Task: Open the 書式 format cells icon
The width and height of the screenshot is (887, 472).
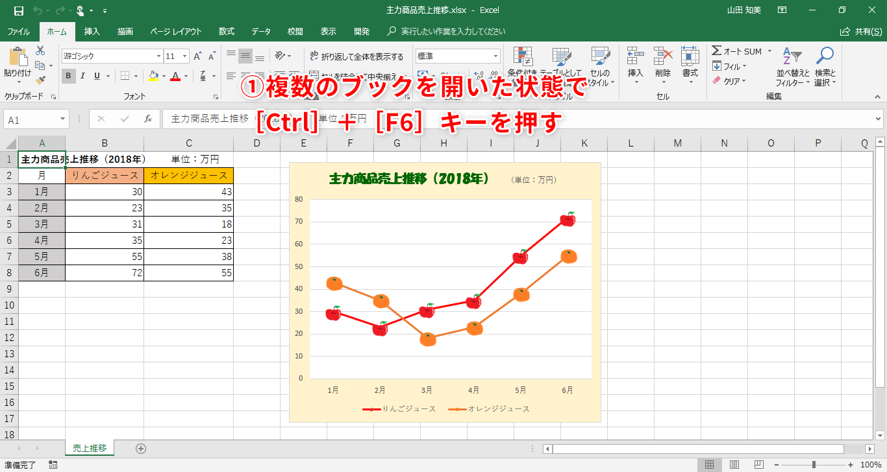Action: (690, 57)
